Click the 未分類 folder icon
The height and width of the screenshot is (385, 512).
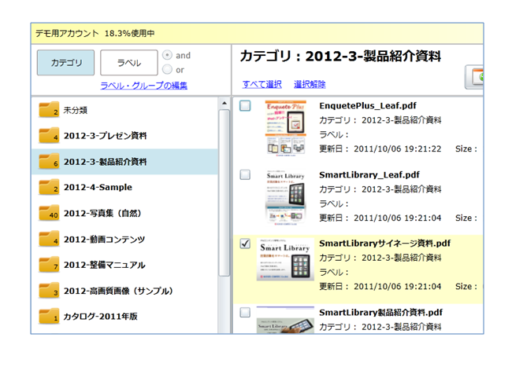pos(49,110)
